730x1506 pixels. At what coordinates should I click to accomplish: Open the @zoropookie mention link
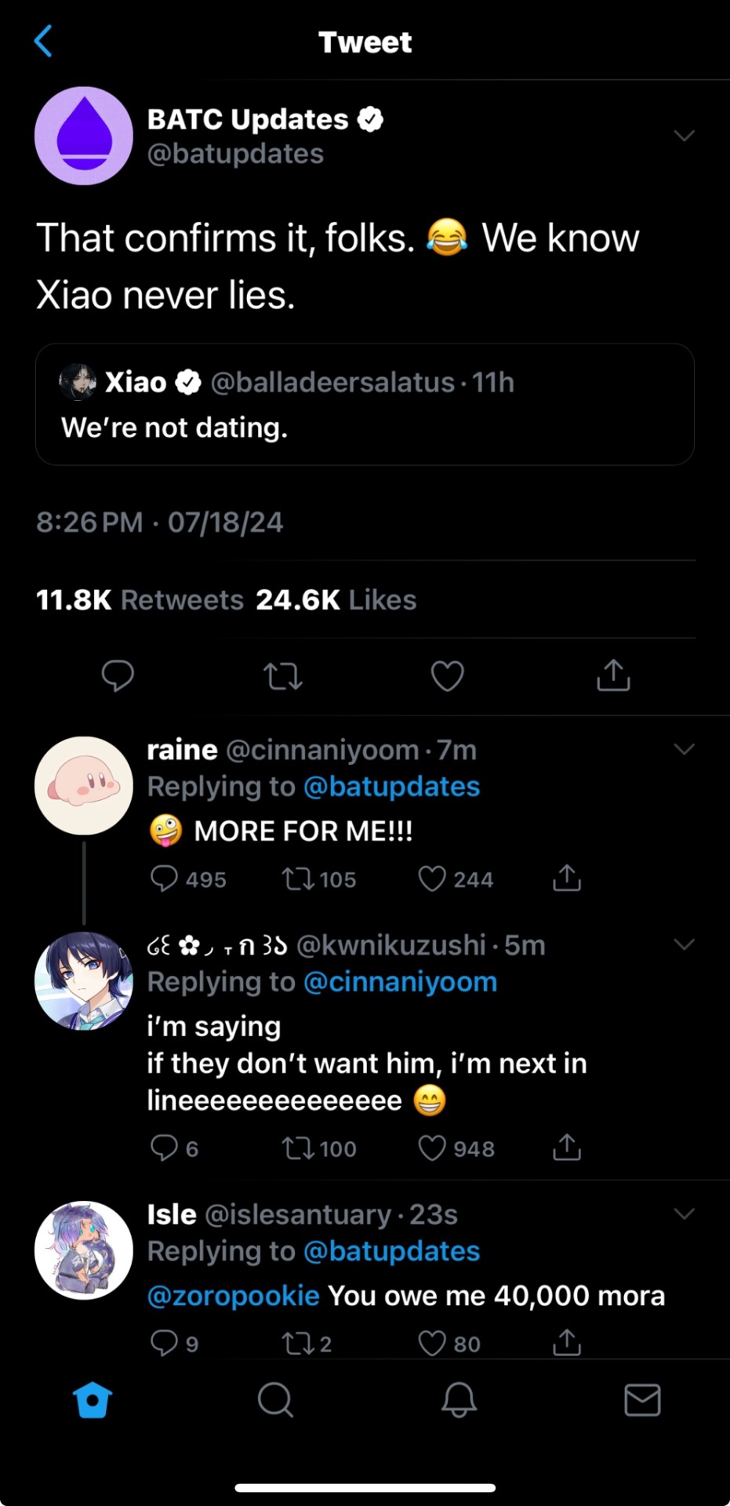pos(234,1296)
